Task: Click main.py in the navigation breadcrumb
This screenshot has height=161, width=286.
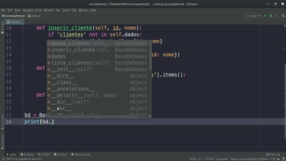Action: point(34,16)
